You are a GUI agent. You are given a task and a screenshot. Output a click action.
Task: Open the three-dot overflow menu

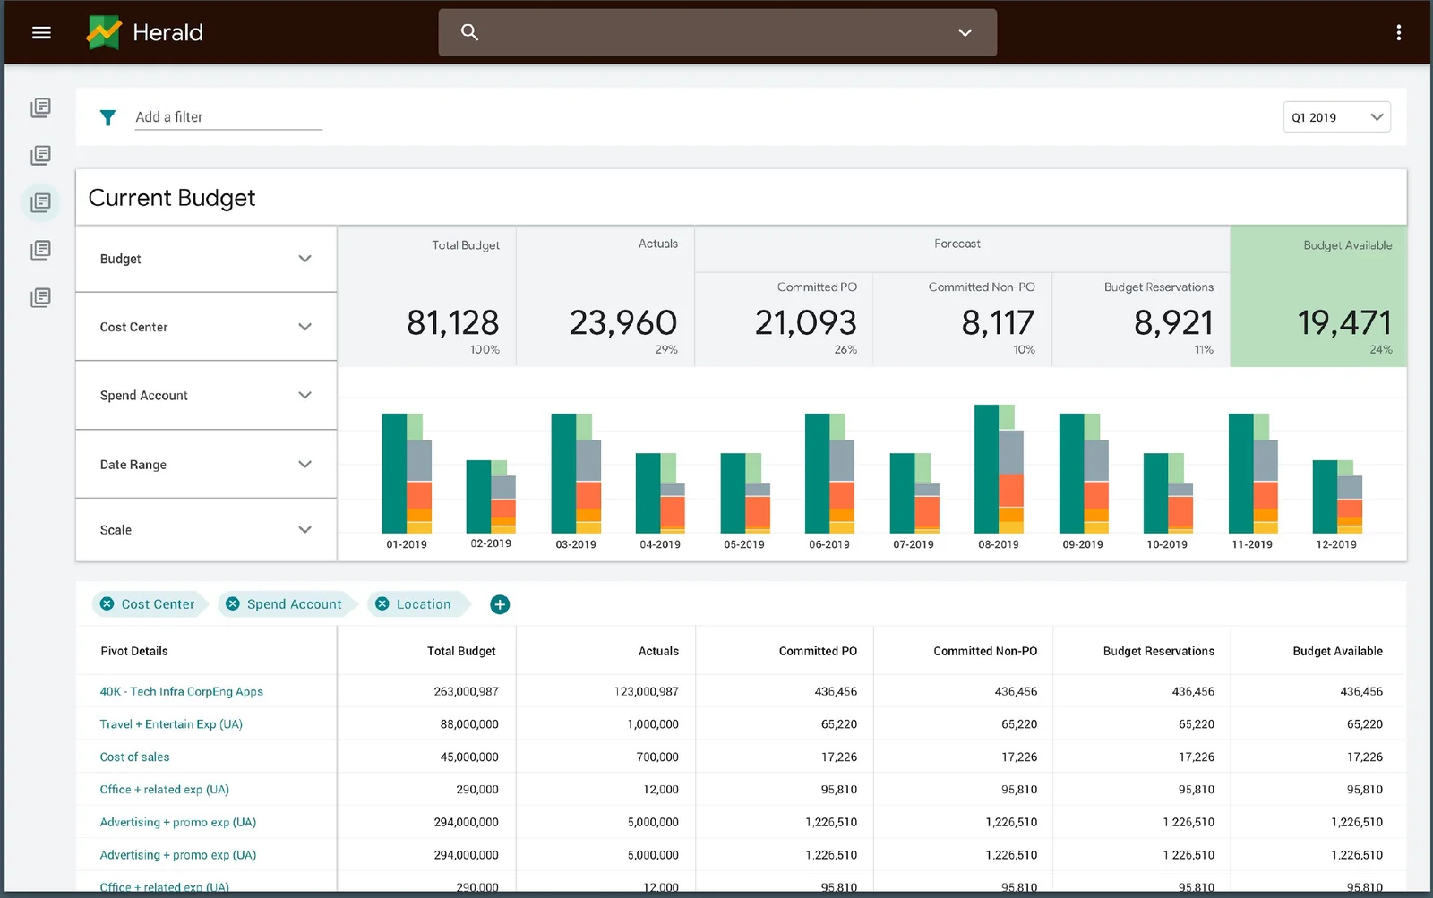[x=1398, y=33]
